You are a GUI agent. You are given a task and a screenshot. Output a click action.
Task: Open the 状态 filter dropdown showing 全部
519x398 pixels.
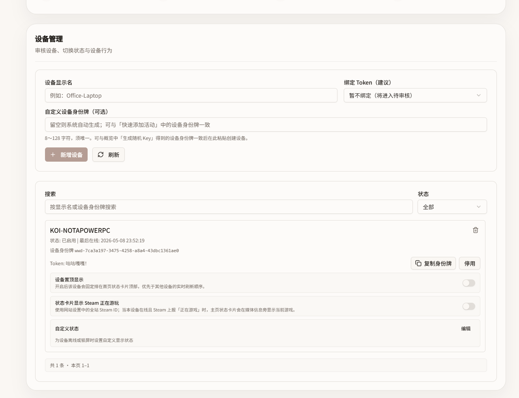pyautogui.click(x=452, y=207)
